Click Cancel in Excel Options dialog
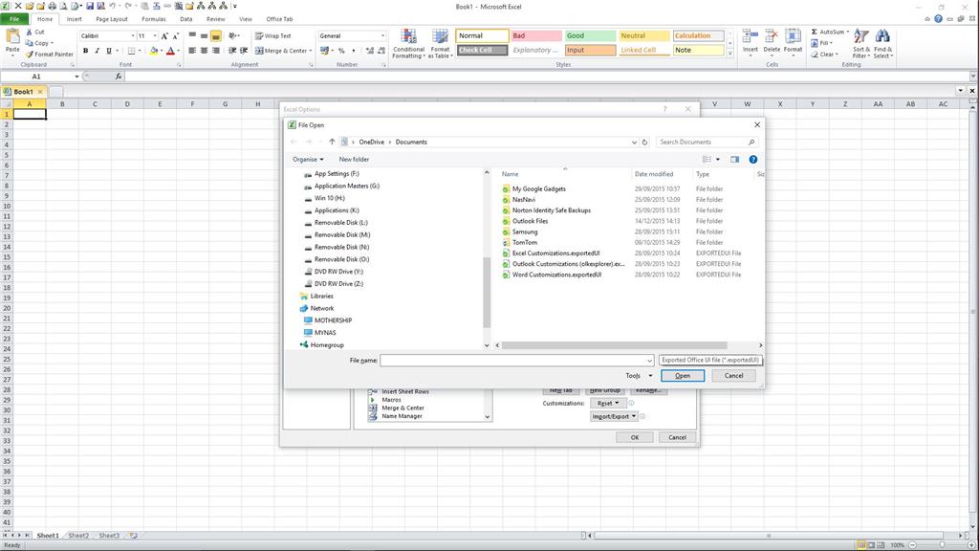 pos(678,437)
